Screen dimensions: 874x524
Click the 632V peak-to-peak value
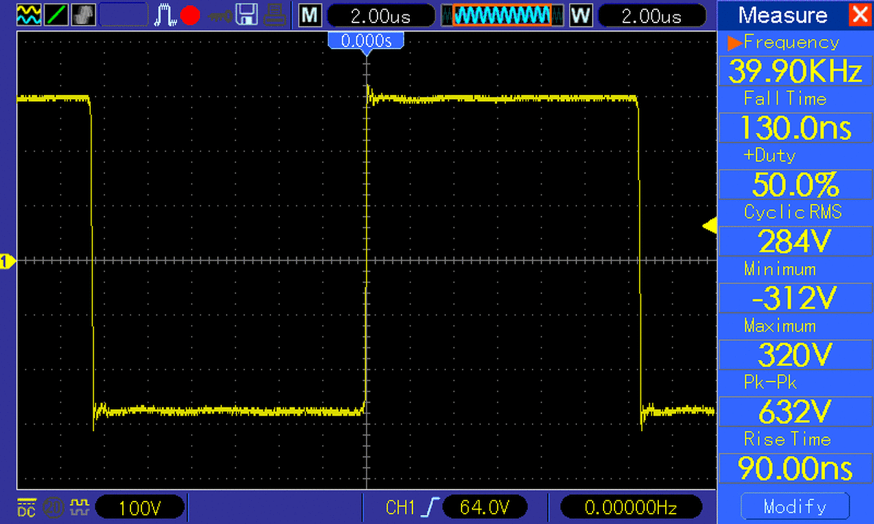795,411
